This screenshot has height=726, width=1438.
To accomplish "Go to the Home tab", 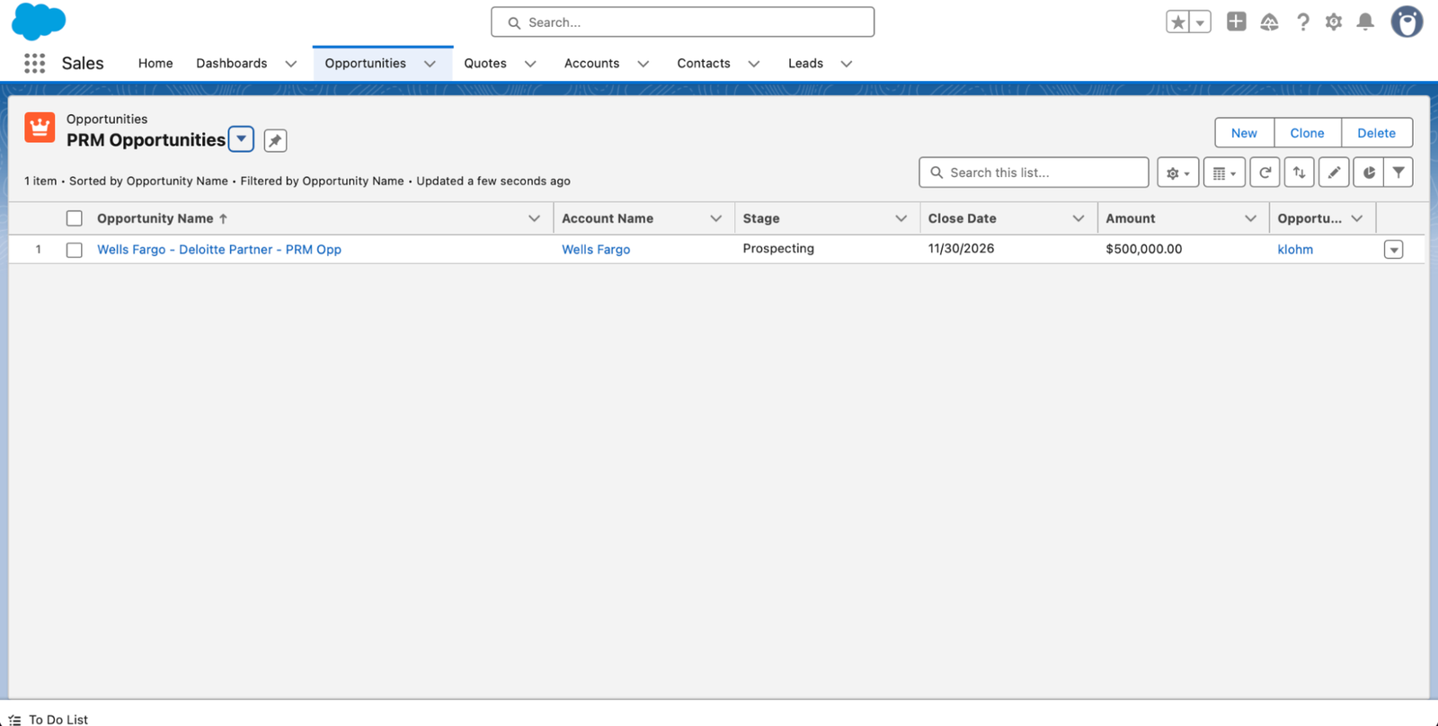I will click(155, 63).
